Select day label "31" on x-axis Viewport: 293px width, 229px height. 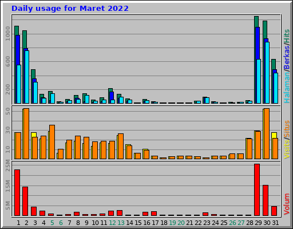275,223
